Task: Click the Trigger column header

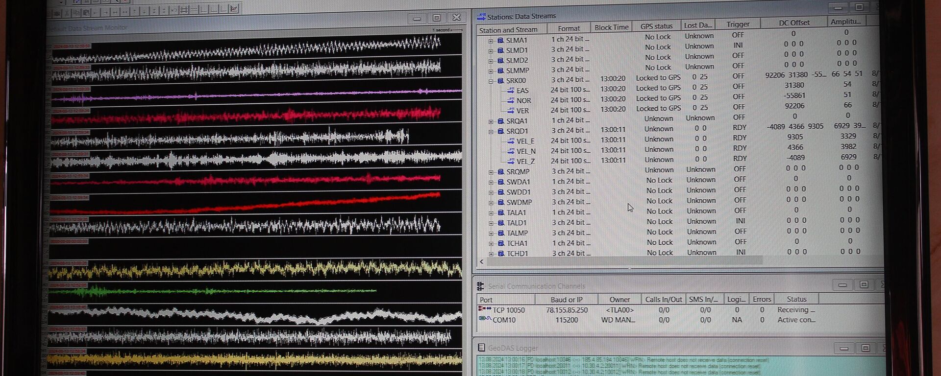Action: [738, 24]
